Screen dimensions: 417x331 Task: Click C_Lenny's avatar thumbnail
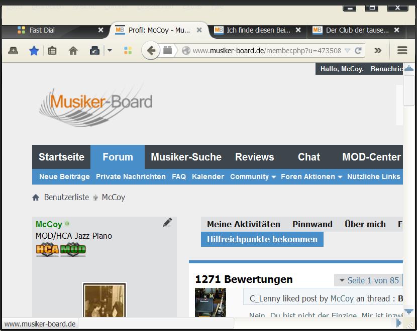(211, 302)
